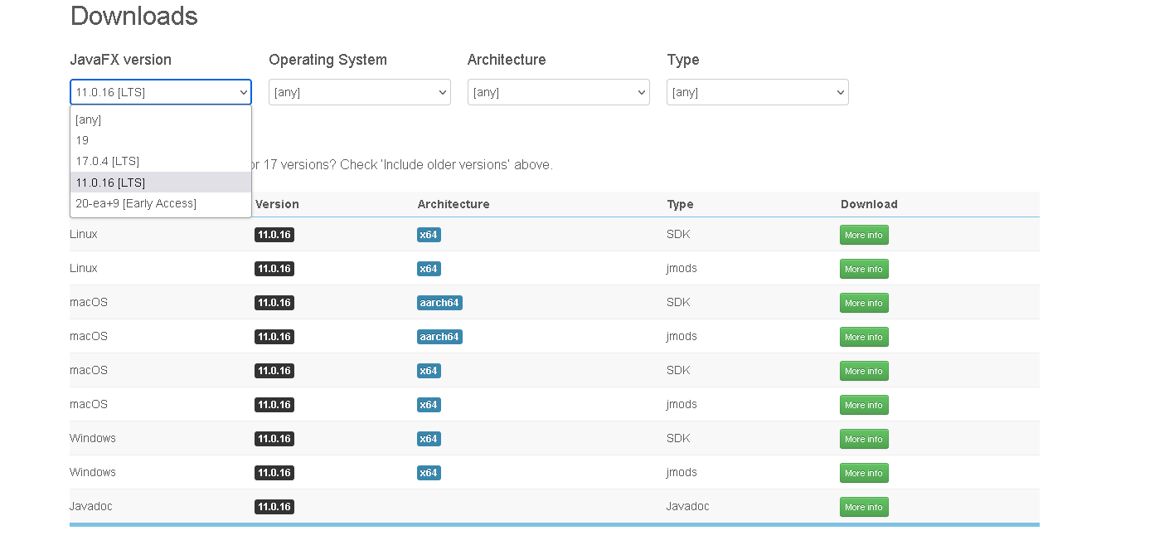The image size is (1174, 555).
Task: Click the '11.0.16' version badge on the Javadoc row
Action: click(x=274, y=507)
